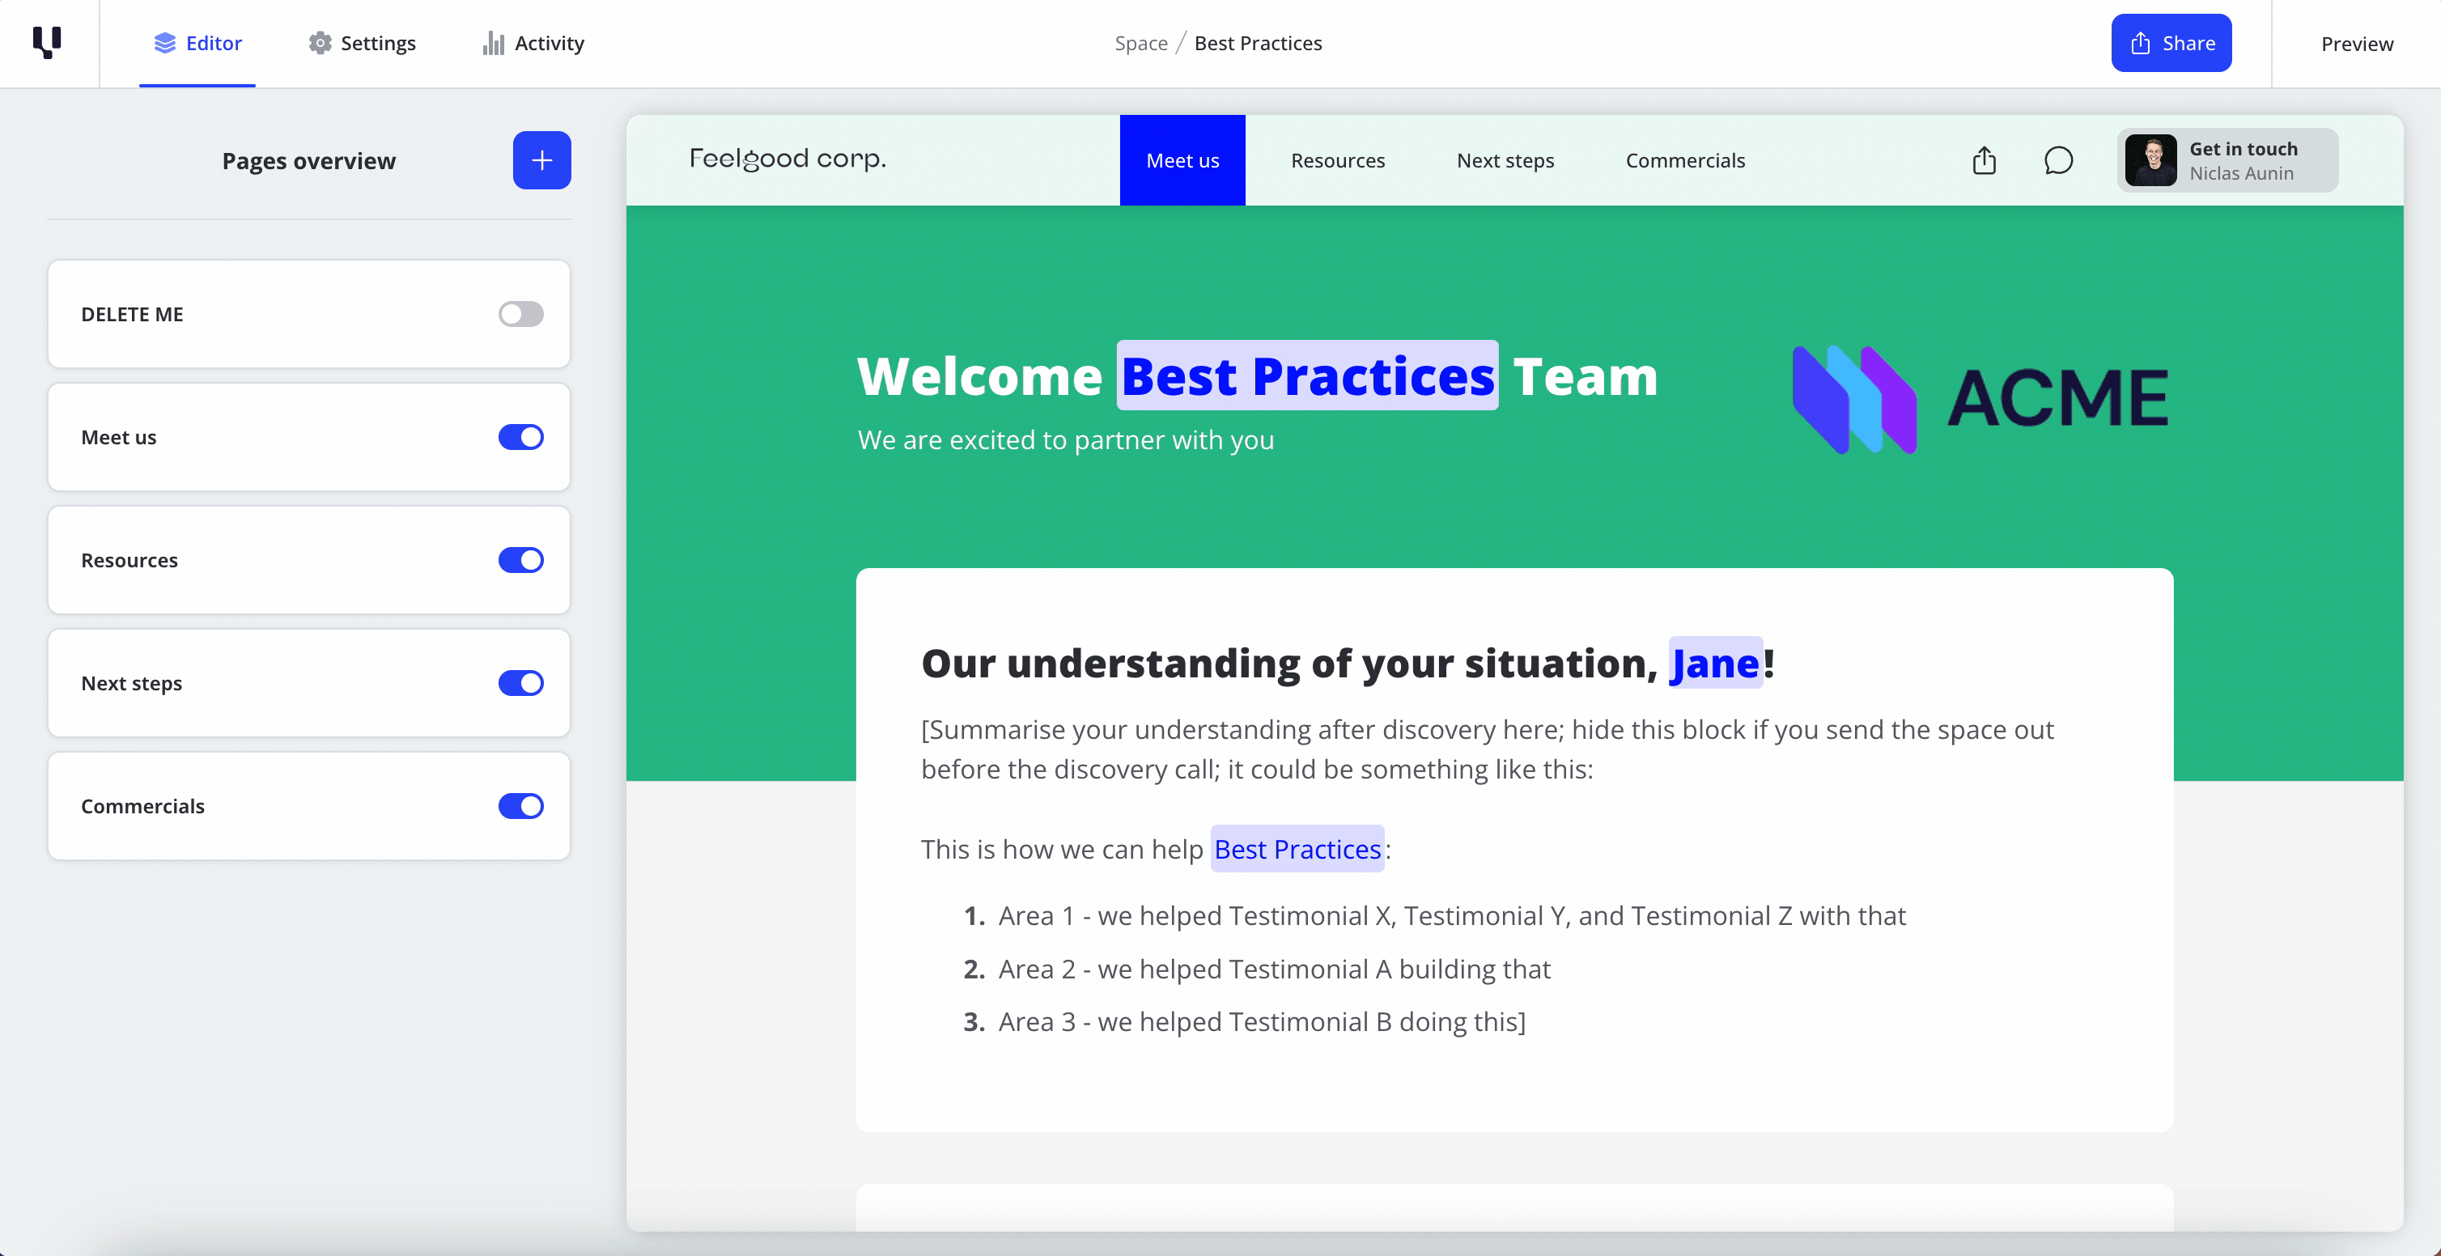Click the app logo in the top-left corner
Image resolution: width=2441 pixels, height=1256 pixels.
[x=48, y=43]
